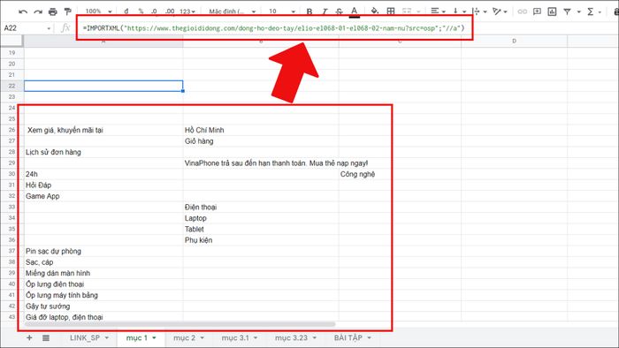Switch to the mục 2 sheet tab
Screen dimensions: 619x348
coord(188,337)
